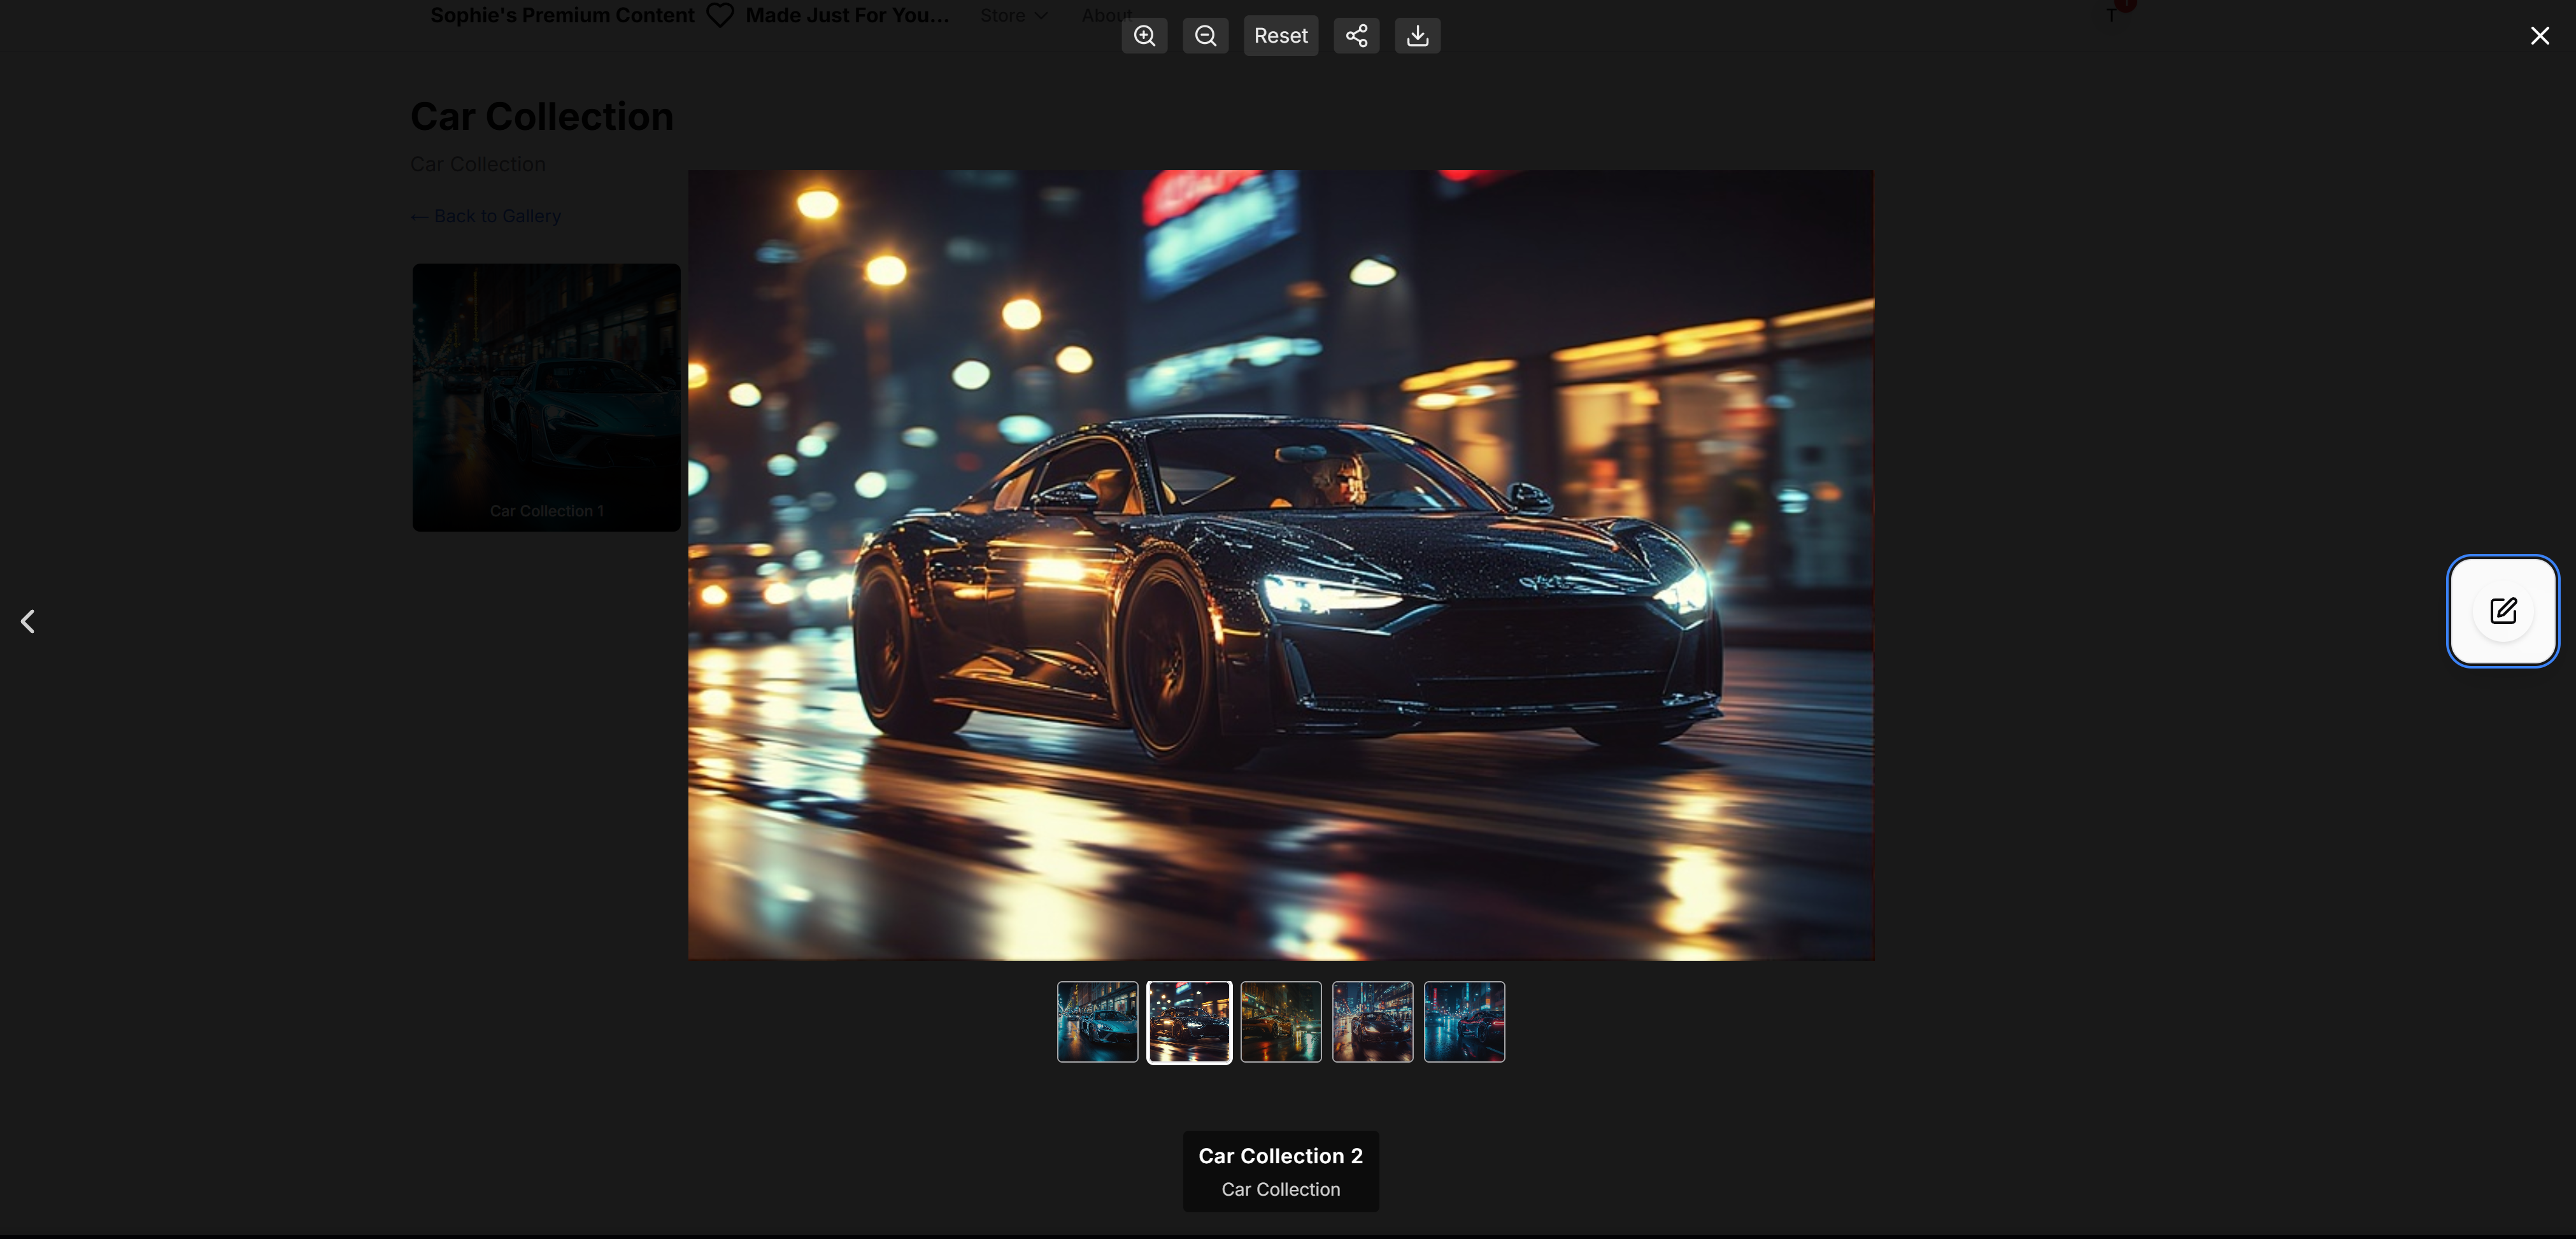Click the Car Collection 2 caption title
This screenshot has height=1239, width=2576.
tap(1280, 1155)
